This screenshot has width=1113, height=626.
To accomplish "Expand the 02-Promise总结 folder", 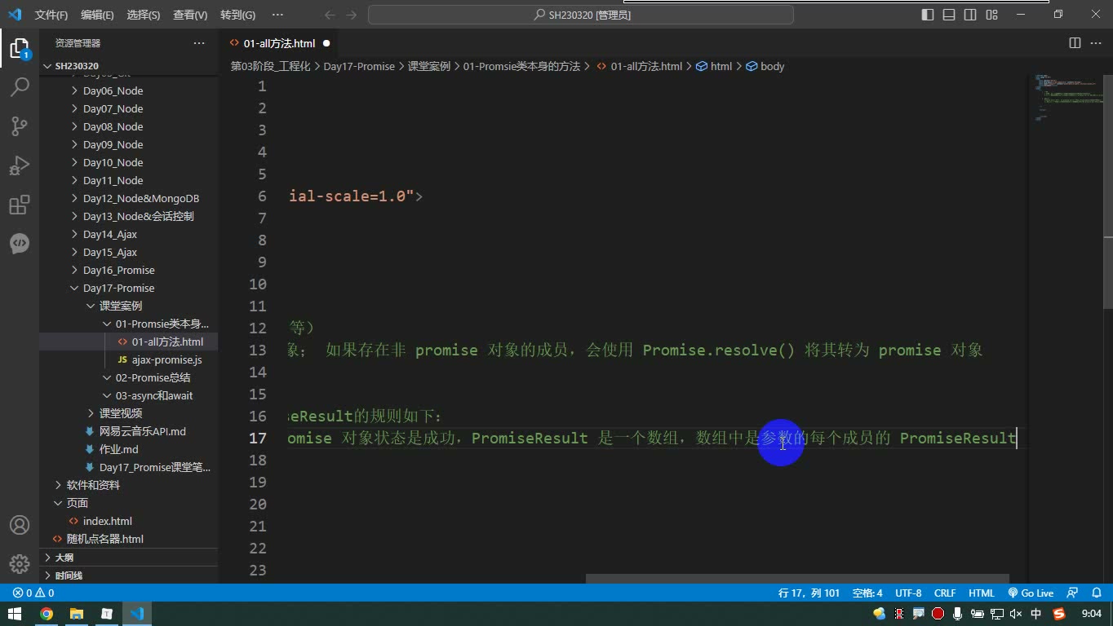I will tap(153, 377).
